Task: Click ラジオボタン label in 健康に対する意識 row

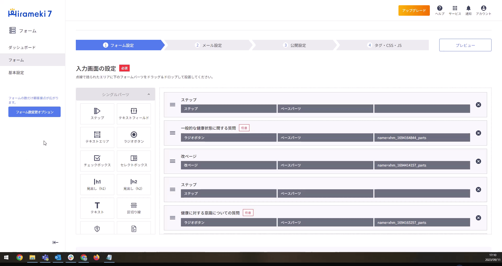Action: click(229, 223)
